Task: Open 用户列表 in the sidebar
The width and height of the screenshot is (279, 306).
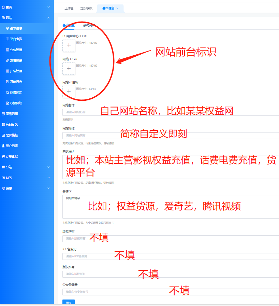Action: [12, 146]
